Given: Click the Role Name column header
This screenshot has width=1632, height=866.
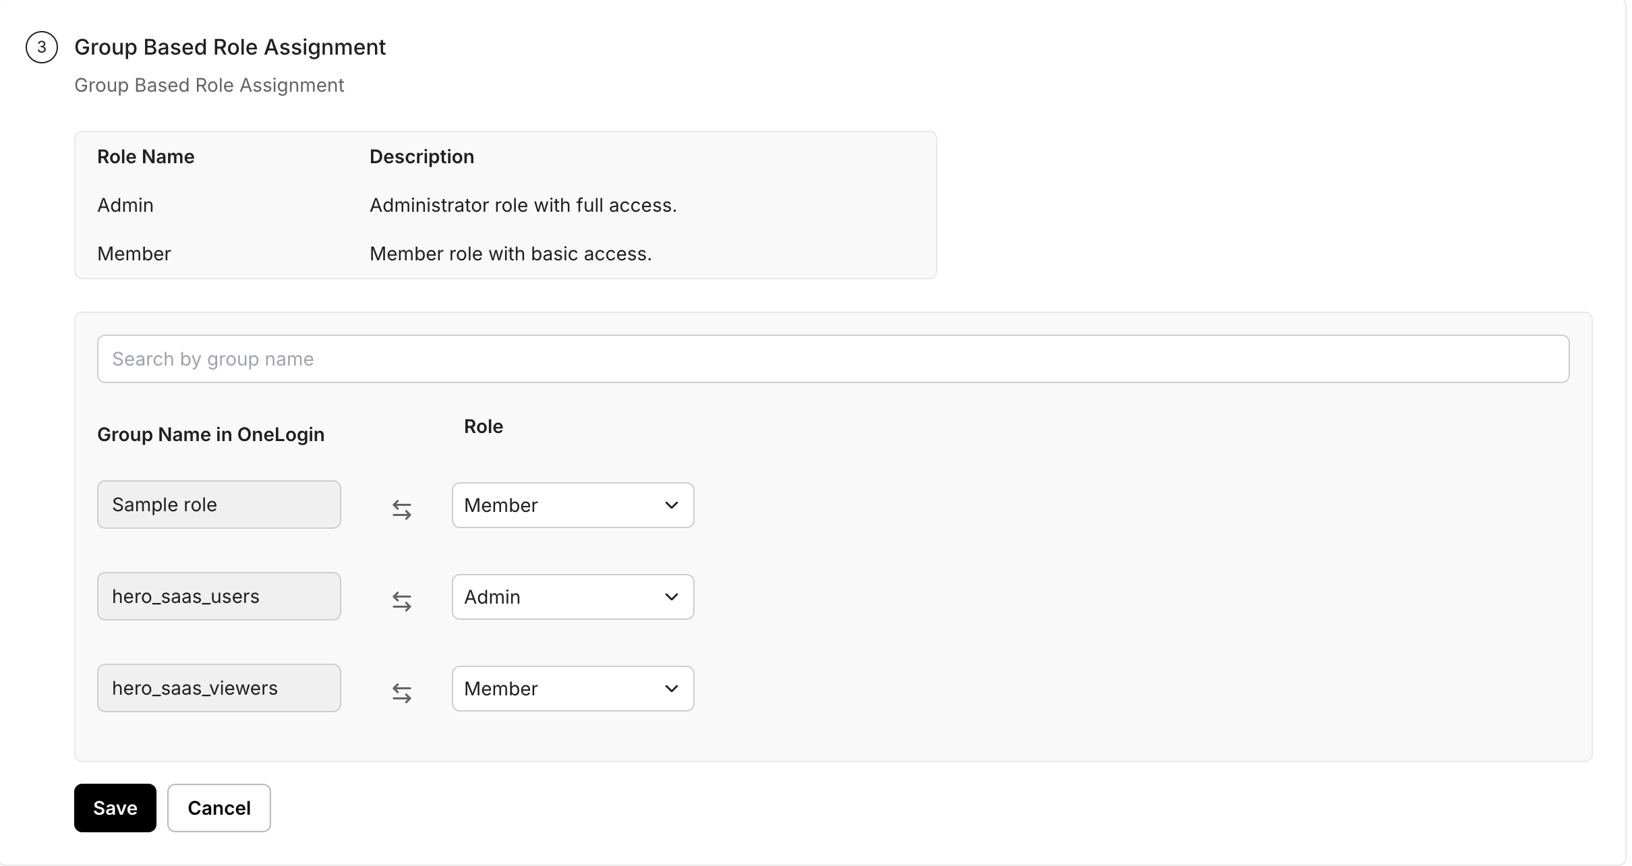Looking at the screenshot, I should (146, 156).
